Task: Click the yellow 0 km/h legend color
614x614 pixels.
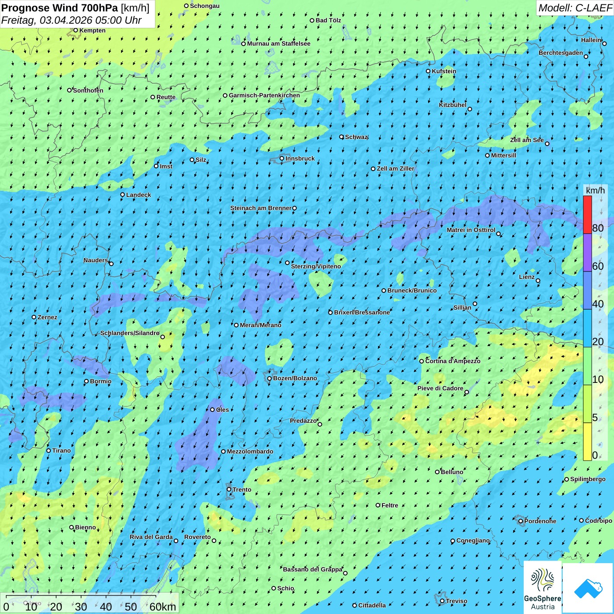Action: coord(587,442)
